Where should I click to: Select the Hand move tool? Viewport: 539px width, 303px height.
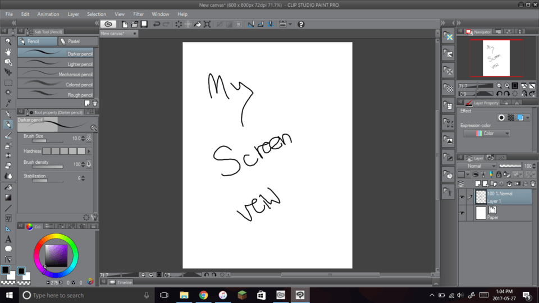8,52
